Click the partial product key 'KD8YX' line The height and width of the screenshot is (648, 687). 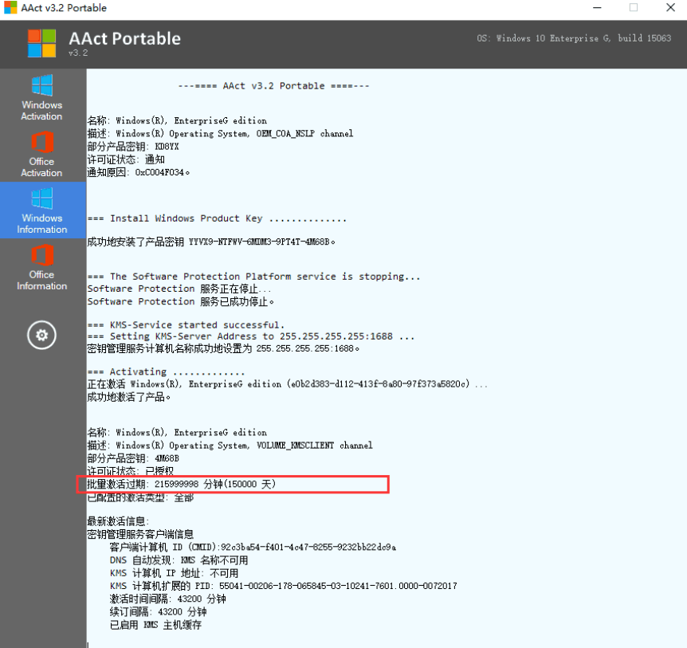pyautogui.click(x=133, y=147)
